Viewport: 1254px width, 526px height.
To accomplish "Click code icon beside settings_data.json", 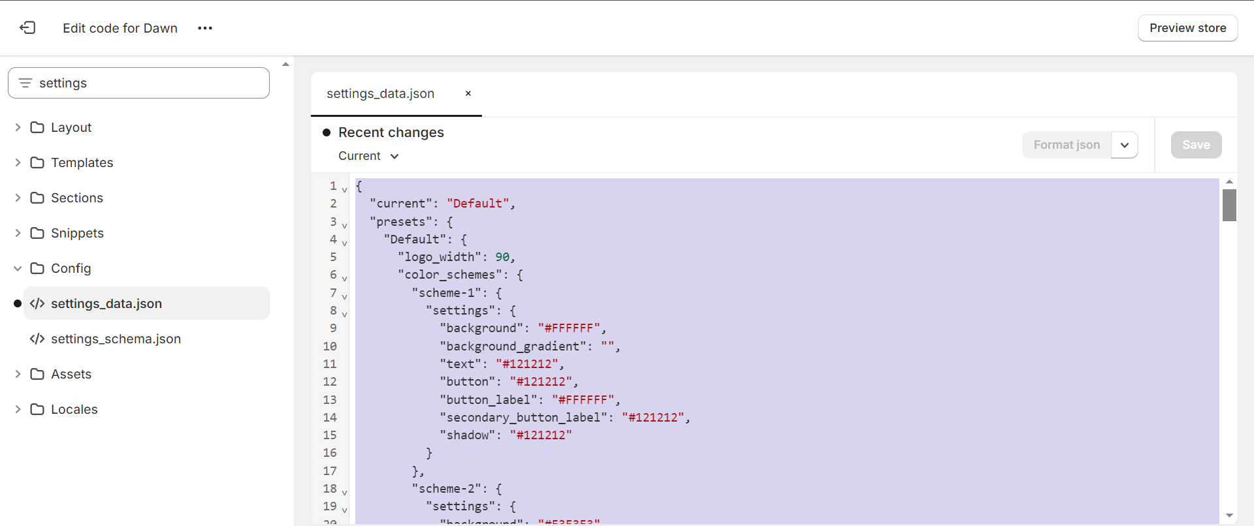I will 37,303.
